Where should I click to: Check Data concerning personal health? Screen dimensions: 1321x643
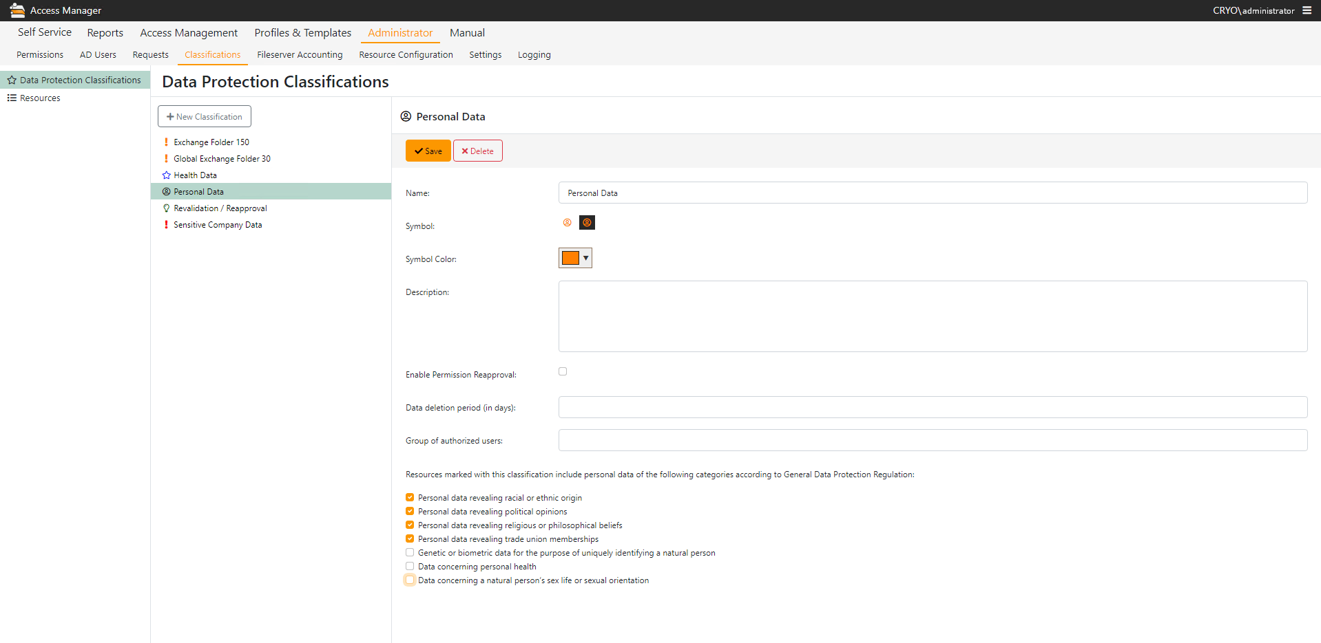410,566
